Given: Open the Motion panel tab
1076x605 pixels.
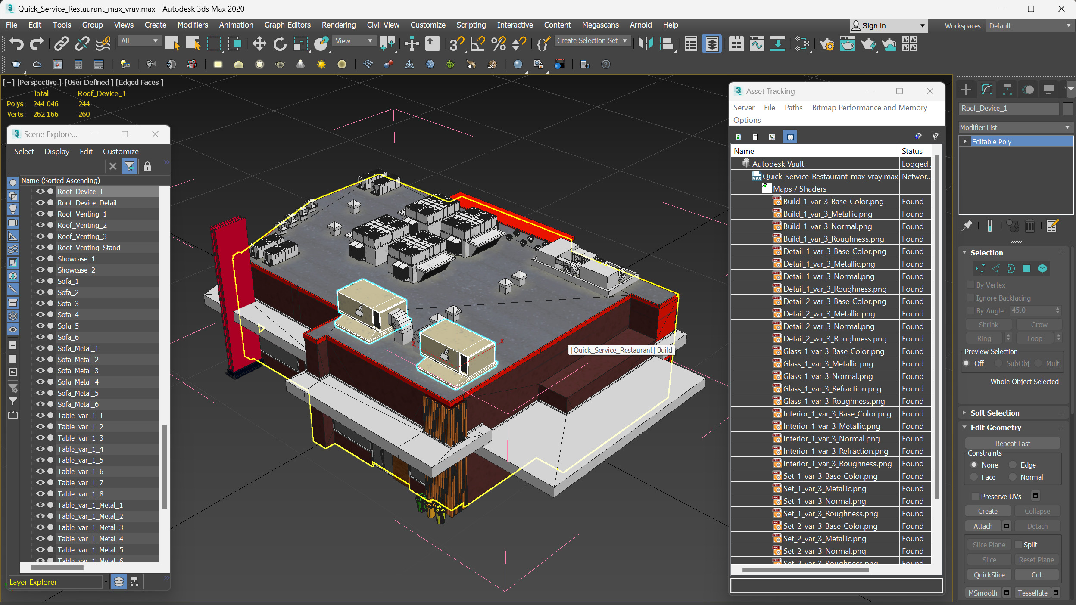Looking at the screenshot, I should point(1028,90).
